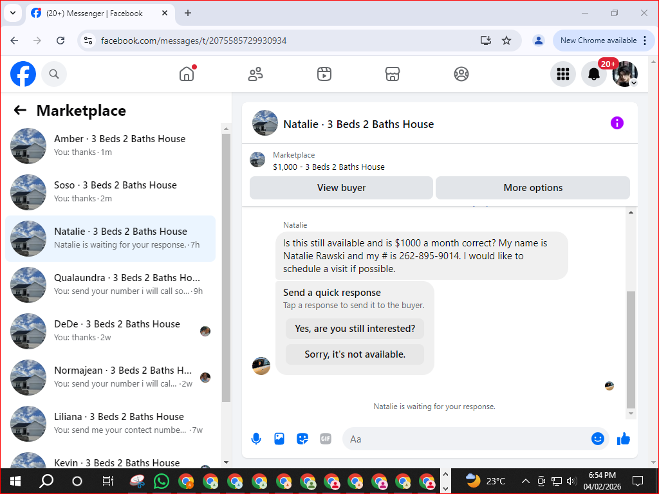Image resolution: width=659 pixels, height=494 pixels.
Task: Open the weather widget showing 23°C
Action: coord(485,481)
